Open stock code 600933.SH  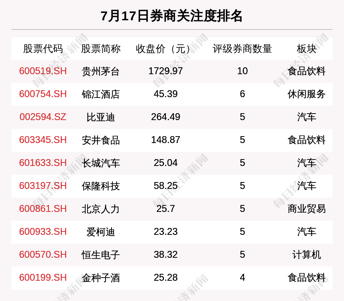pyautogui.click(x=43, y=232)
